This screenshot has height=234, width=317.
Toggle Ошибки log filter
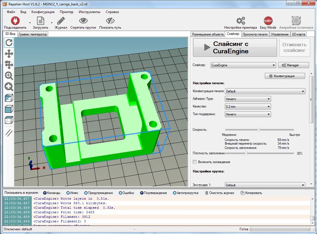tap(126, 193)
